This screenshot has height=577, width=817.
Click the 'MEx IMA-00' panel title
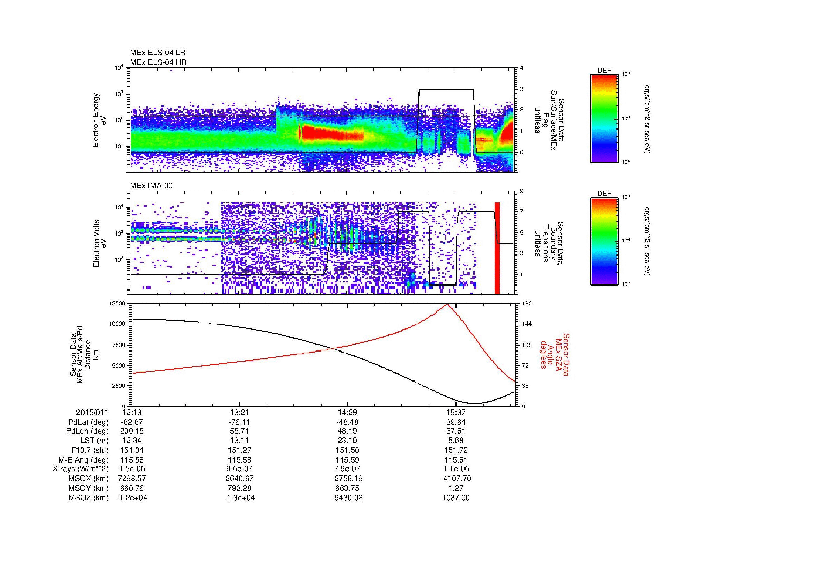coord(151,186)
